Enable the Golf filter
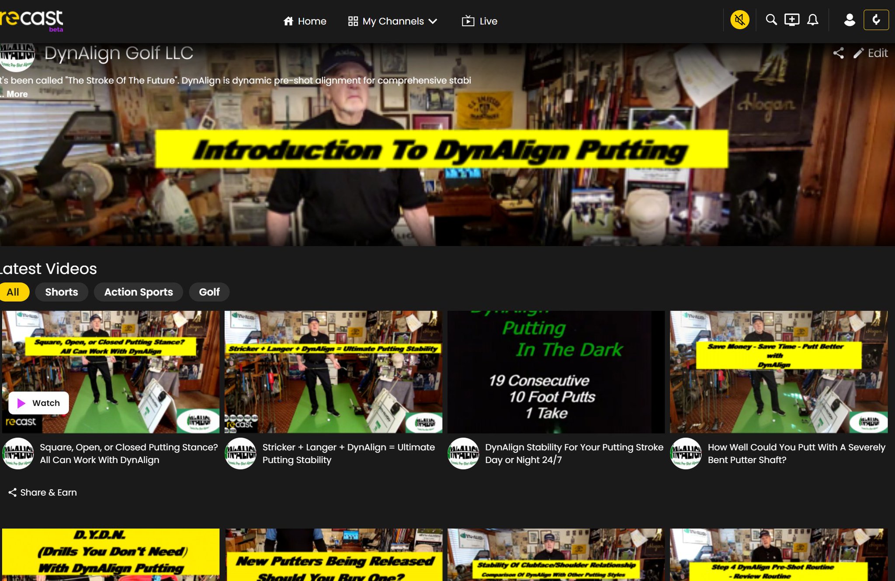 point(209,292)
